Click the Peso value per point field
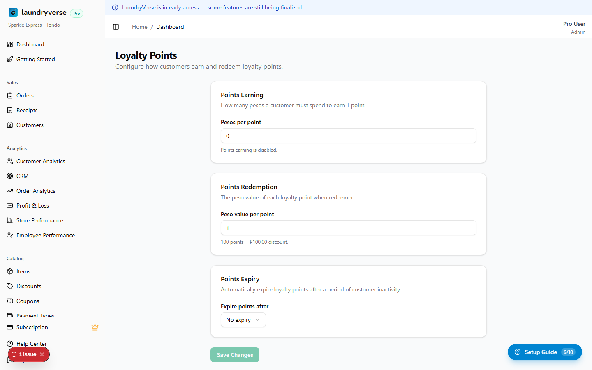Viewport: 592px width, 370px height. (349, 228)
